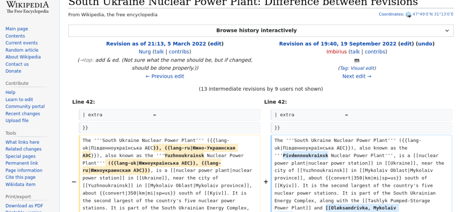Viewport: 459px width, 212px height.
Task: Open What links here tool
Action: point(22,142)
